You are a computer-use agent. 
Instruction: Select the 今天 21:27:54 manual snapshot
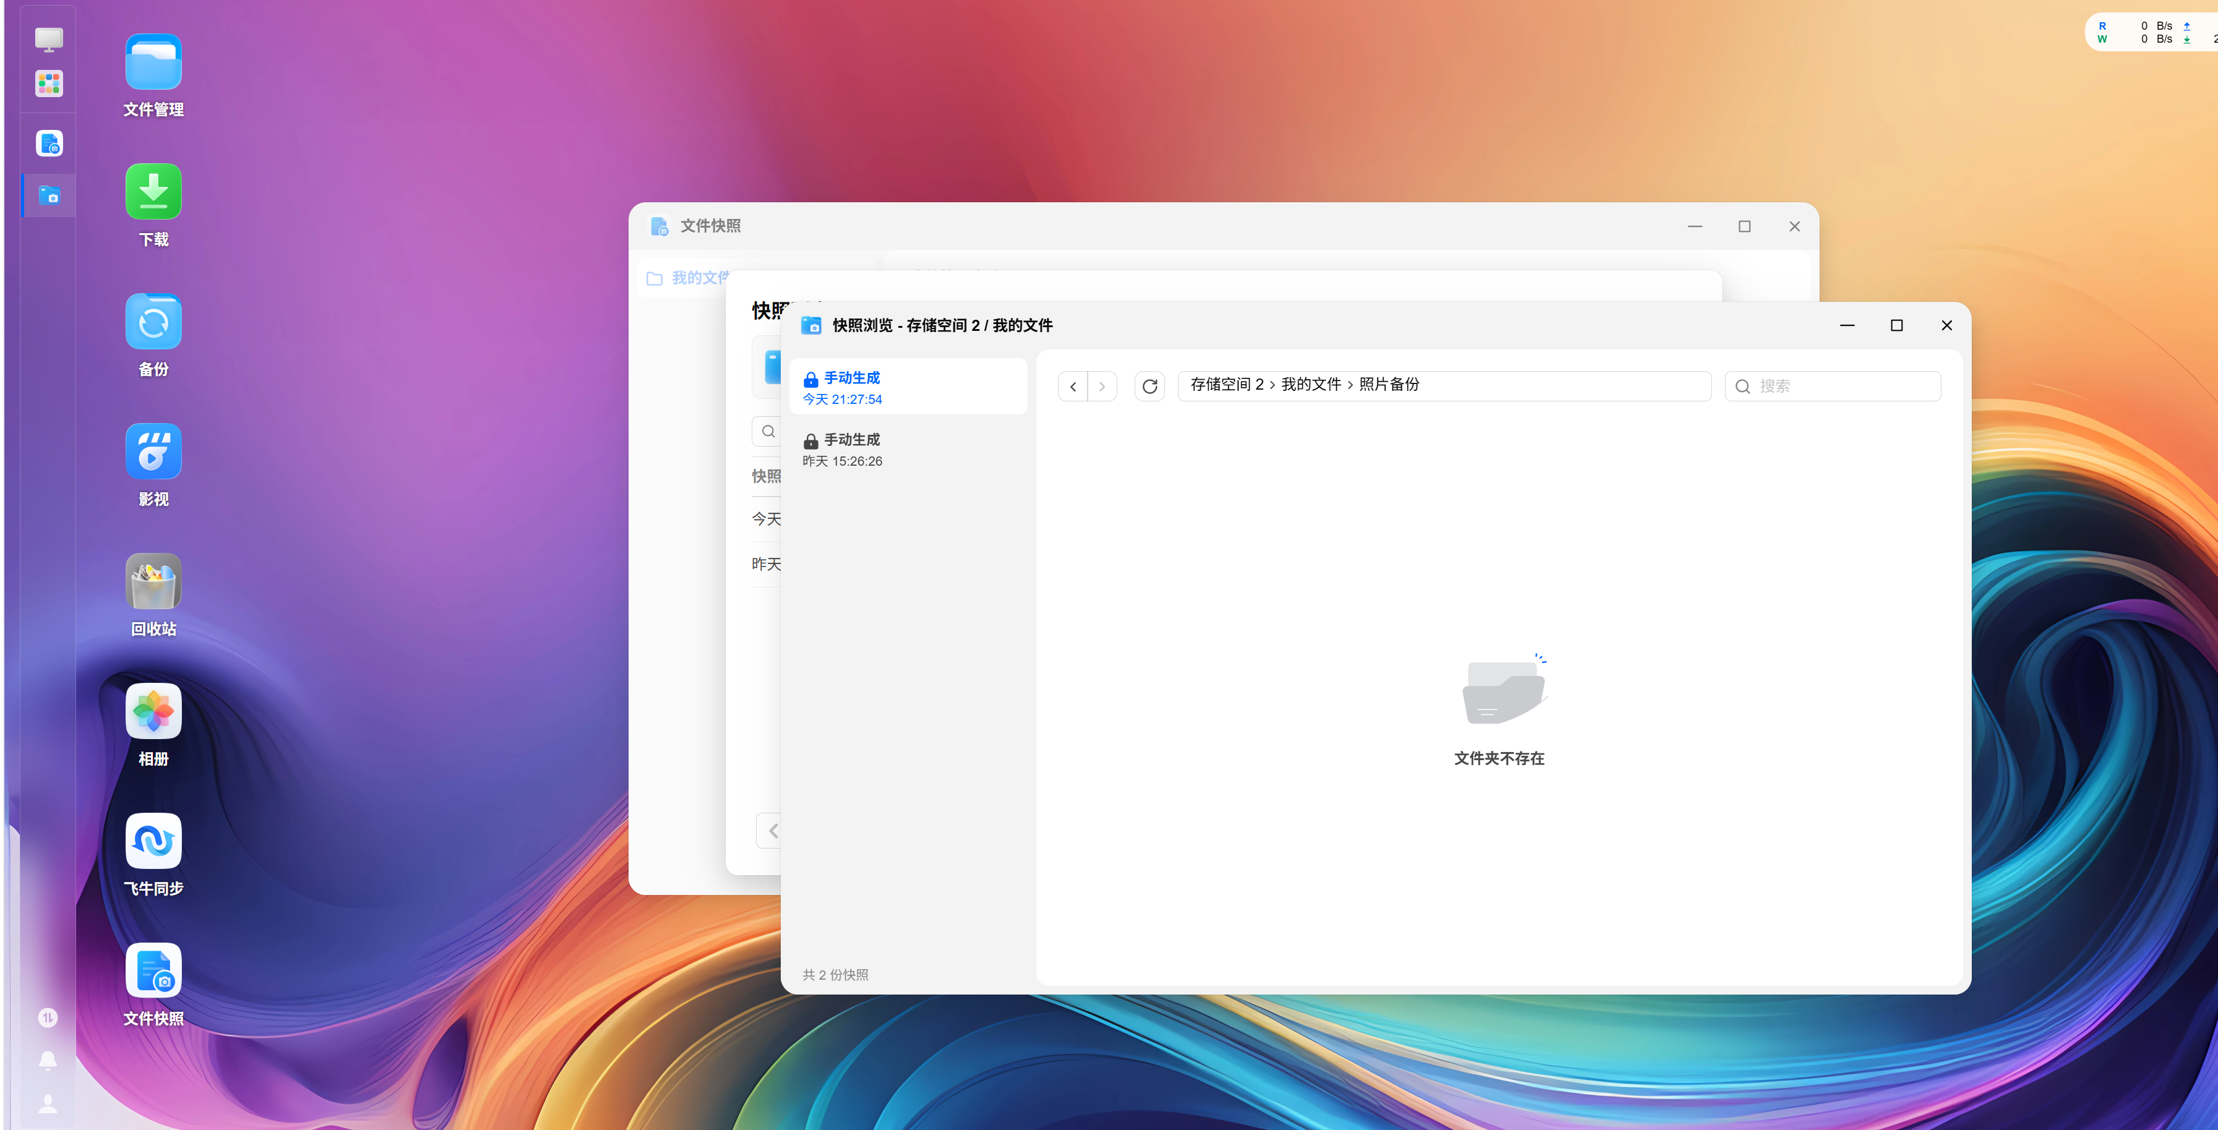coord(908,387)
